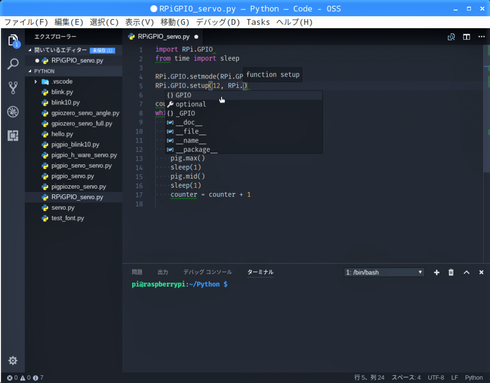Screen dimensions: 490x383
Task: Switch to the 出力 panel tab
Action: pos(163,272)
